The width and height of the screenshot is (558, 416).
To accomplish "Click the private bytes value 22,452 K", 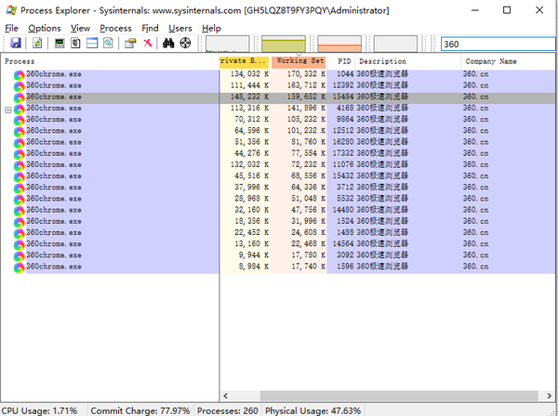I will [x=251, y=232].
